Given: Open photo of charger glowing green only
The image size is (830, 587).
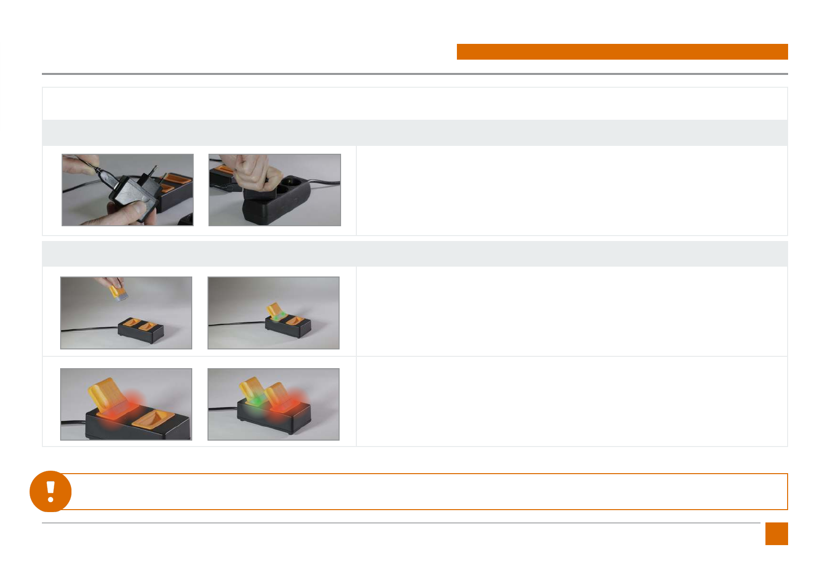Looking at the screenshot, I should coord(274,313).
